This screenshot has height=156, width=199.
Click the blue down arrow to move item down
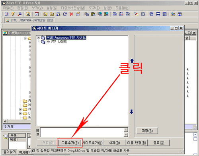(131, 112)
